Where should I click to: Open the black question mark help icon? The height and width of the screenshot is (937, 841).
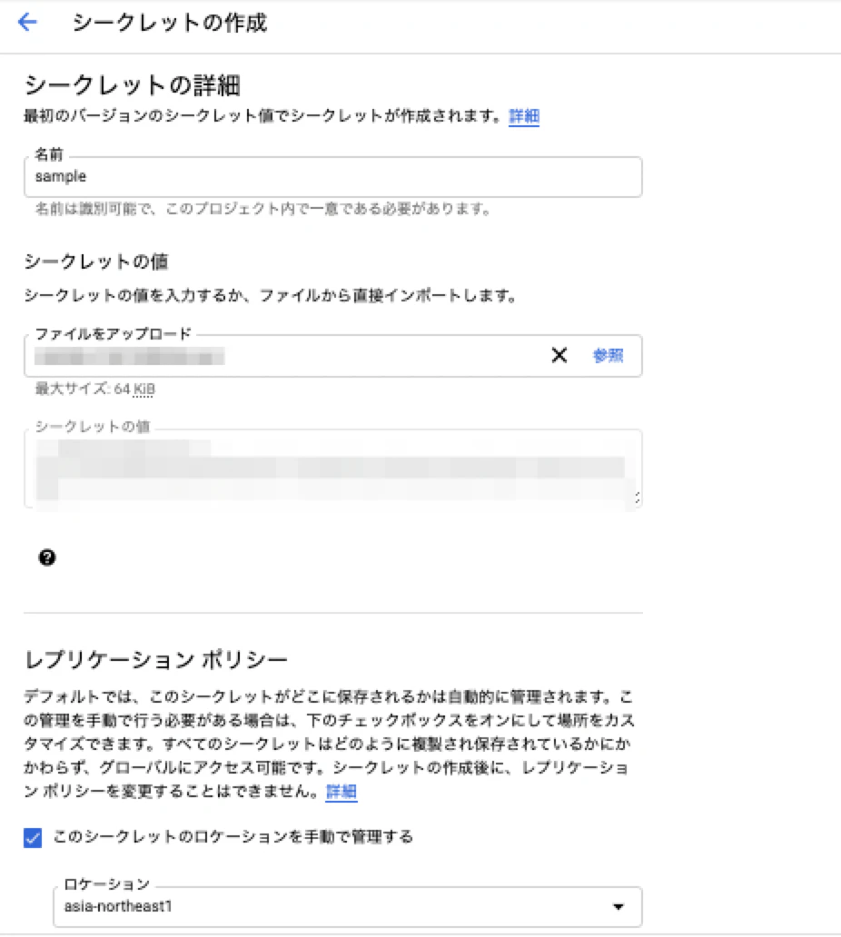pos(46,557)
